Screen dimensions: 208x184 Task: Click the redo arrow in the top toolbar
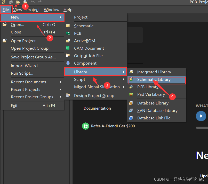coord(40,2)
